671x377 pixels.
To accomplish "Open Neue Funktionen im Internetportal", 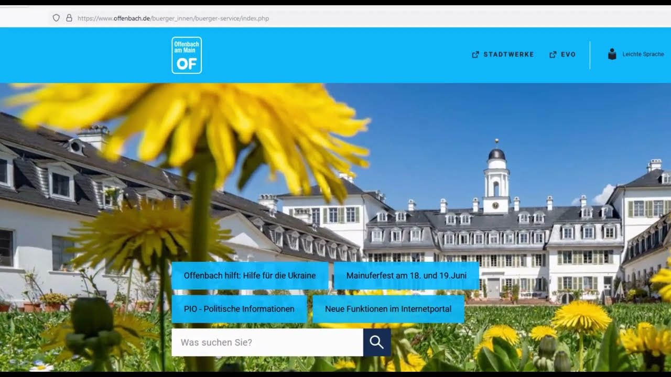I will [x=388, y=309].
